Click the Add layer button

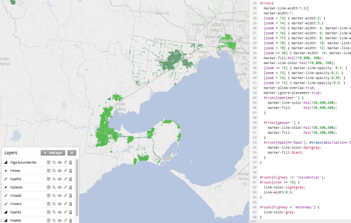(x=53, y=152)
